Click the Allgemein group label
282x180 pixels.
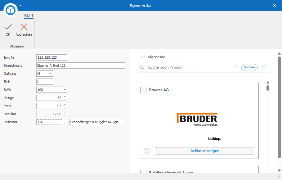17,46
